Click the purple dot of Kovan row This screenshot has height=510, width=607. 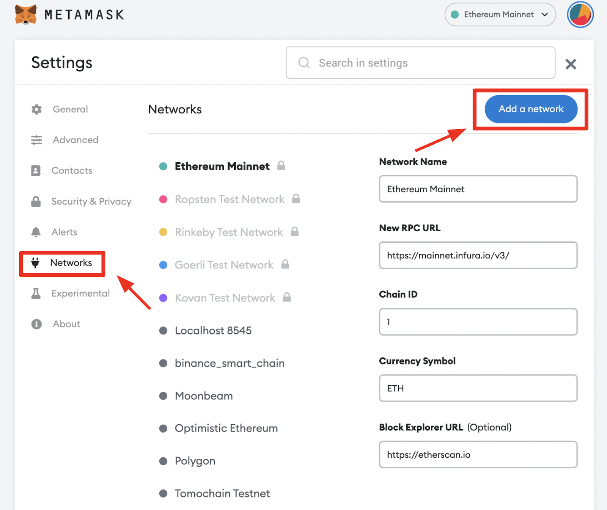[x=163, y=298]
